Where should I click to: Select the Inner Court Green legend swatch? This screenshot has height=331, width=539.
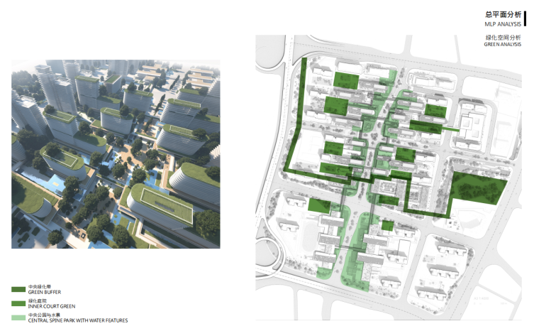coord(18,304)
